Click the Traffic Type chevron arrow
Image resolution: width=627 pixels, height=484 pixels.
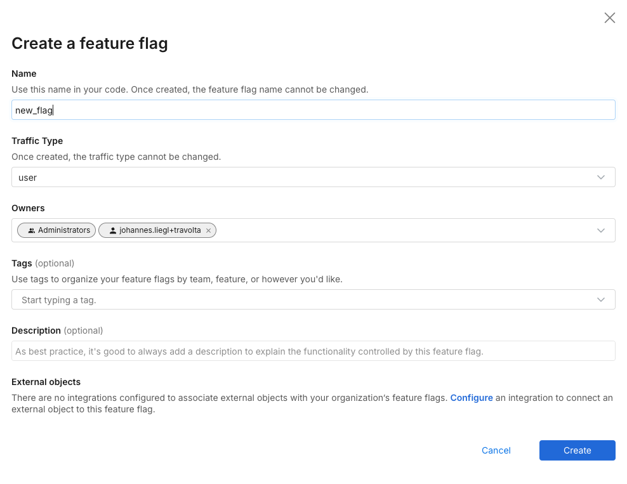pos(600,178)
